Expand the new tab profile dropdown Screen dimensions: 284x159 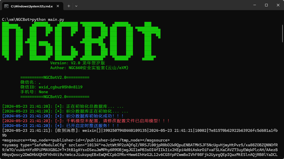point(76,6)
